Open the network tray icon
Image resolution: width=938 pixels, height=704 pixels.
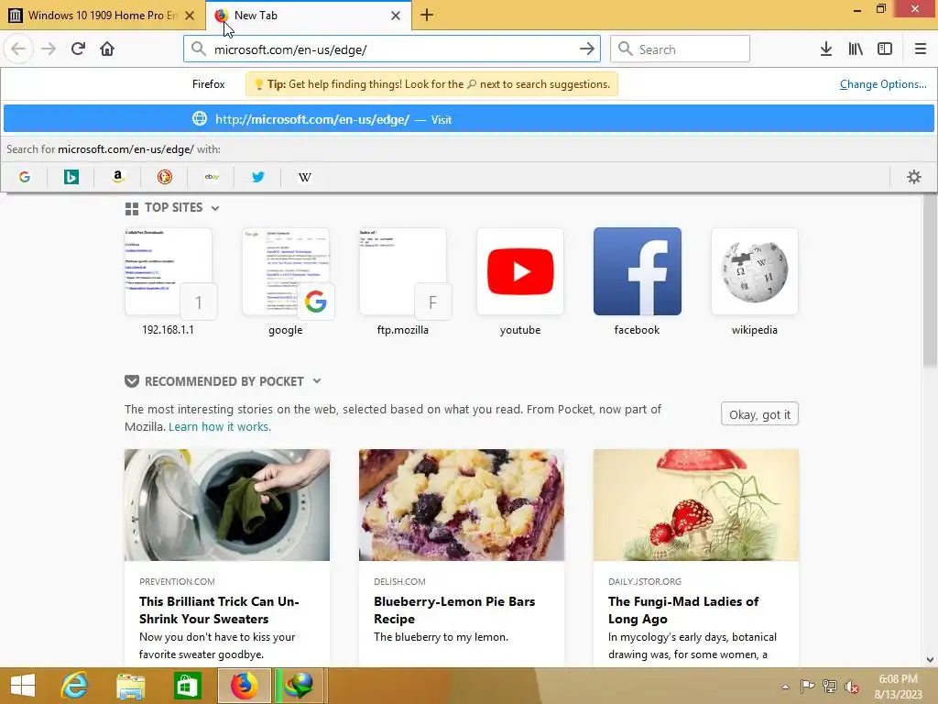(829, 687)
